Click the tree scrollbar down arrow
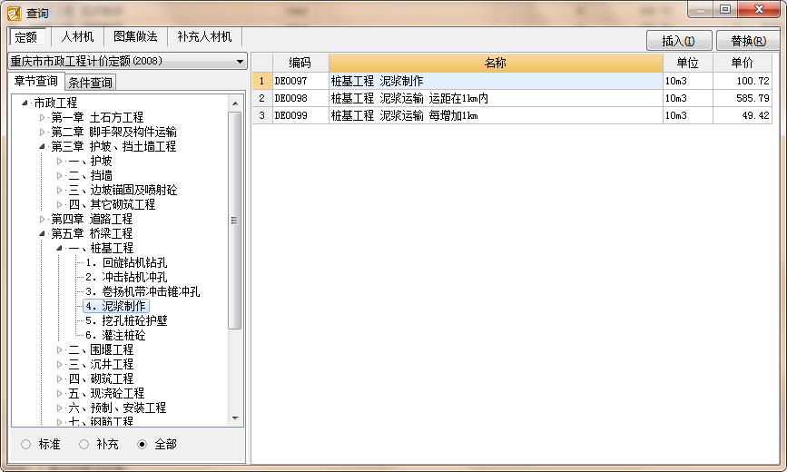 (x=235, y=418)
